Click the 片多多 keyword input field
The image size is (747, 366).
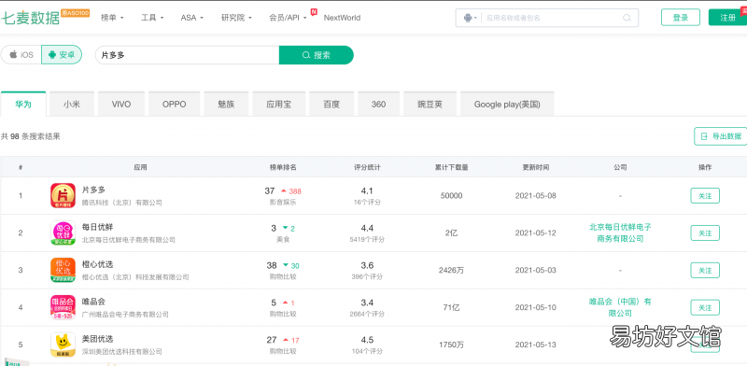click(x=188, y=55)
